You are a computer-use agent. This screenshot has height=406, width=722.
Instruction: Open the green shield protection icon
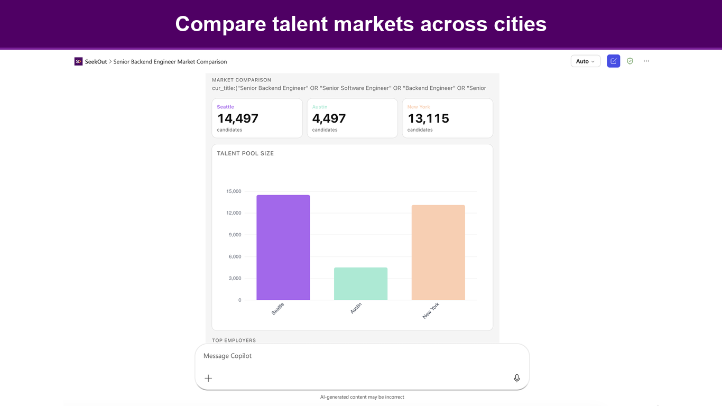coord(630,61)
